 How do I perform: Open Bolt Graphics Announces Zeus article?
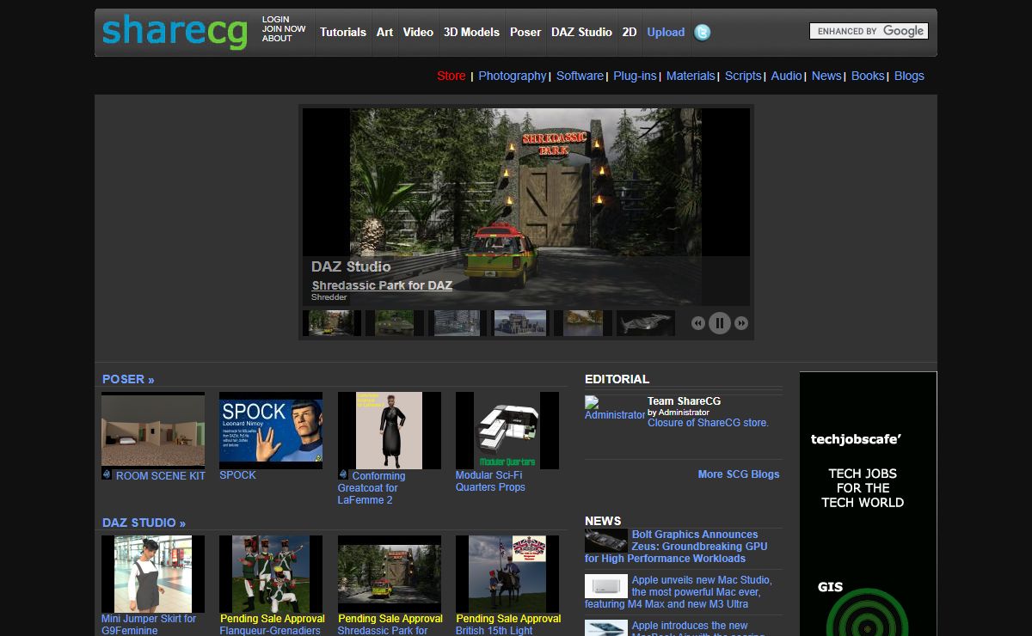point(677,546)
